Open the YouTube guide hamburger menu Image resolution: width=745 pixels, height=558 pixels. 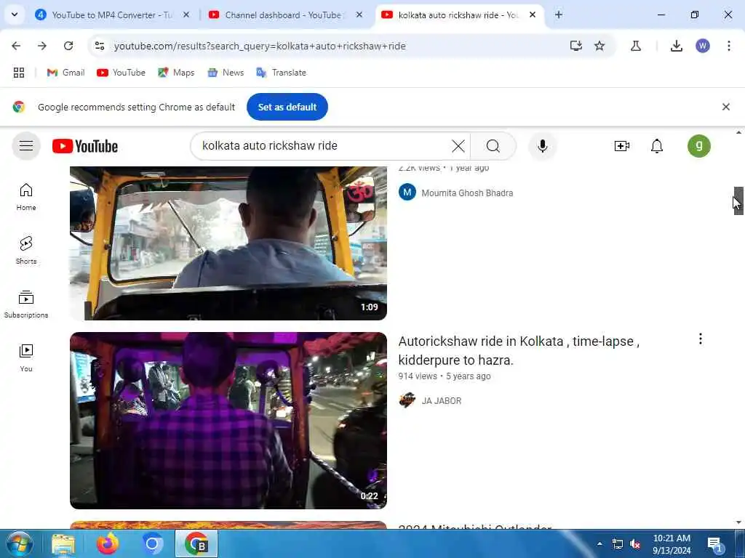(26, 145)
